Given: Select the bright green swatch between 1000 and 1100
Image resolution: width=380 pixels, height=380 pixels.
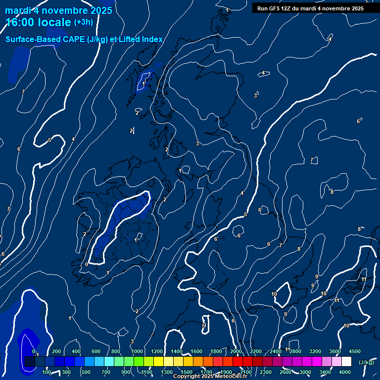Looking at the screenshot, I should (x=139, y=361).
